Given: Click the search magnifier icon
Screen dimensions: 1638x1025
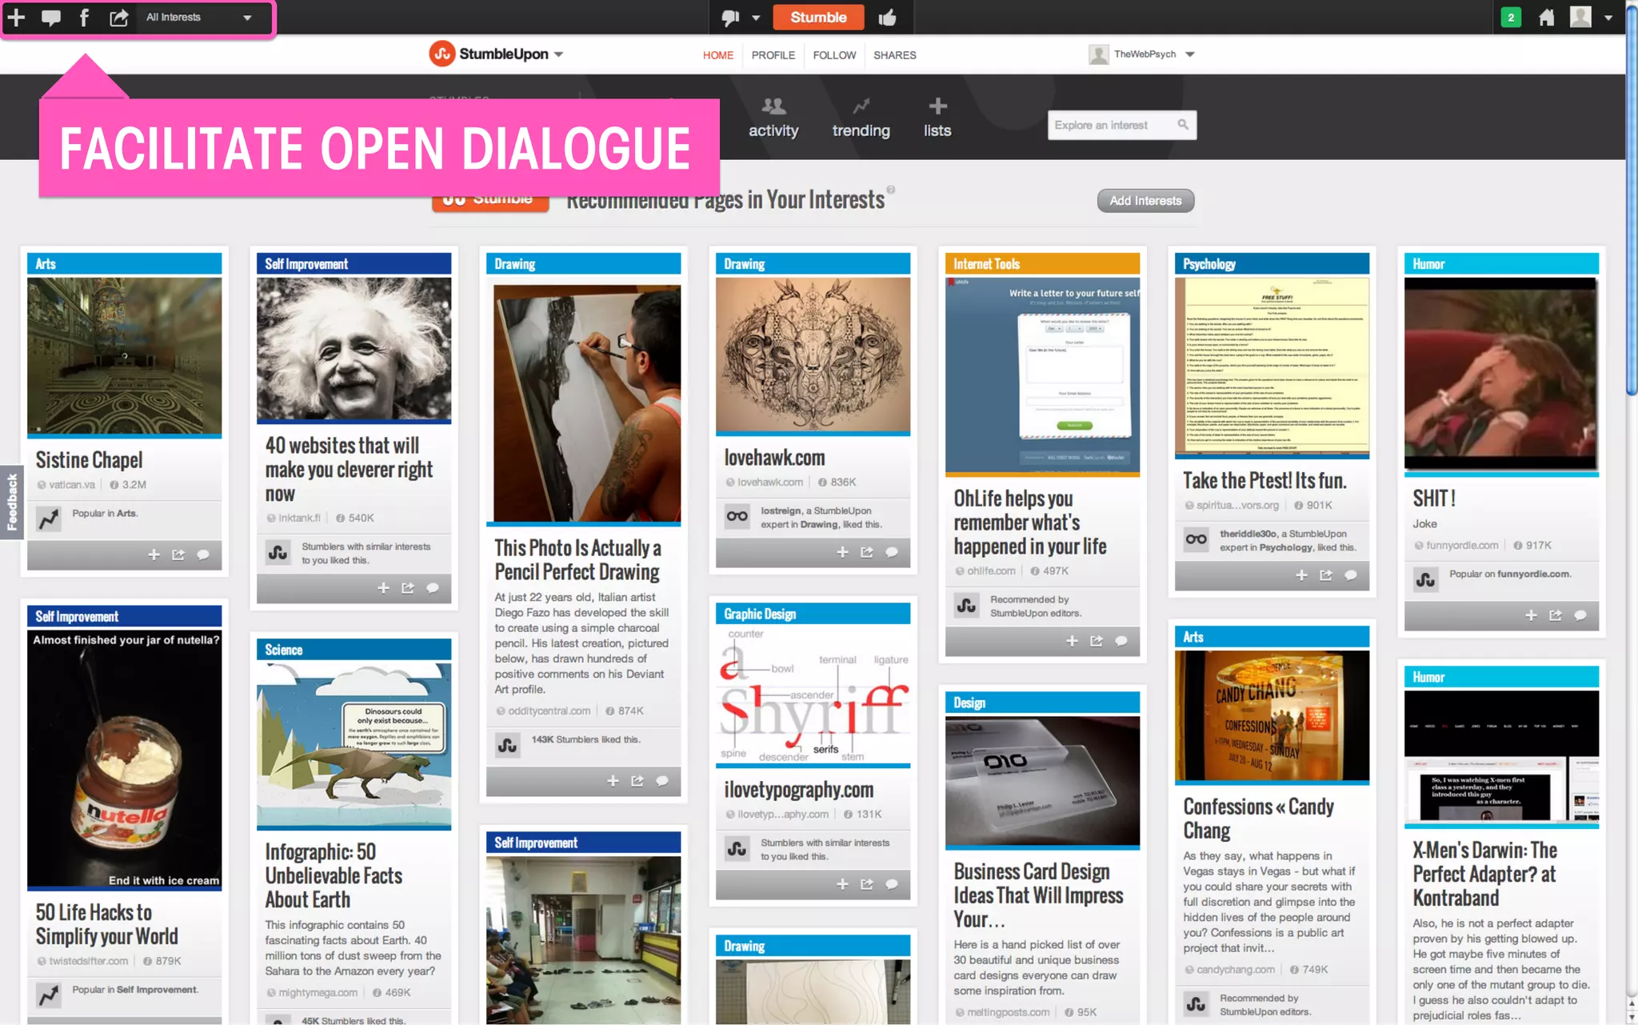Looking at the screenshot, I should (x=1183, y=125).
